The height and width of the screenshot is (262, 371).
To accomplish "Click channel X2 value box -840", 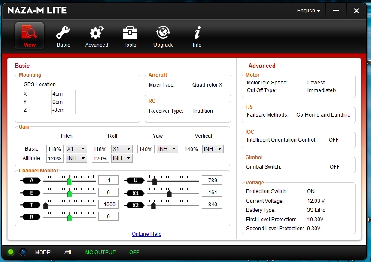I will (212, 205).
